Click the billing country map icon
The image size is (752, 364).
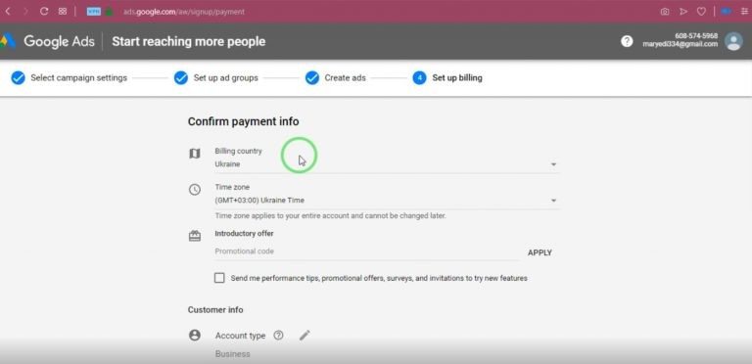[x=194, y=154]
